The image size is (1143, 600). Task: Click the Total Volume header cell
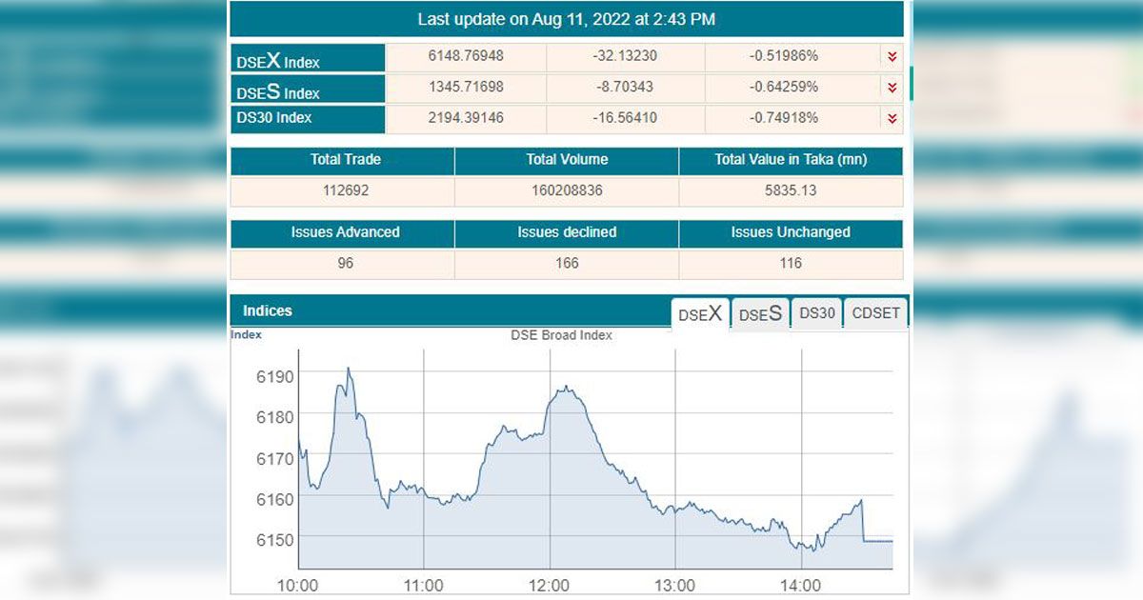tap(567, 160)
